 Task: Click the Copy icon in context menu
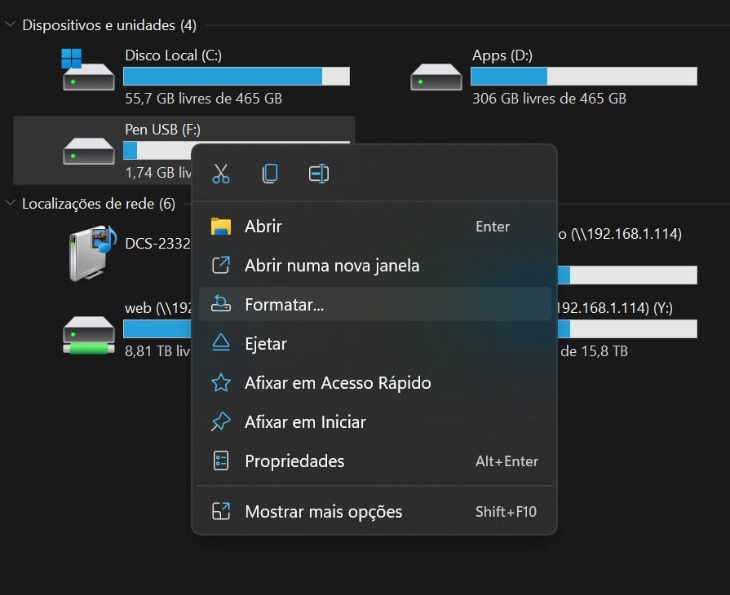pyautogui.click(x=270, y=174)
